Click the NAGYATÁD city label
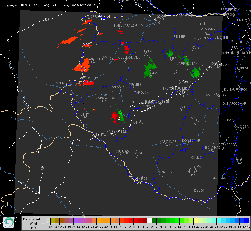Image resolution: width=251 pixels, height=231 pixels. pos(135,153)
